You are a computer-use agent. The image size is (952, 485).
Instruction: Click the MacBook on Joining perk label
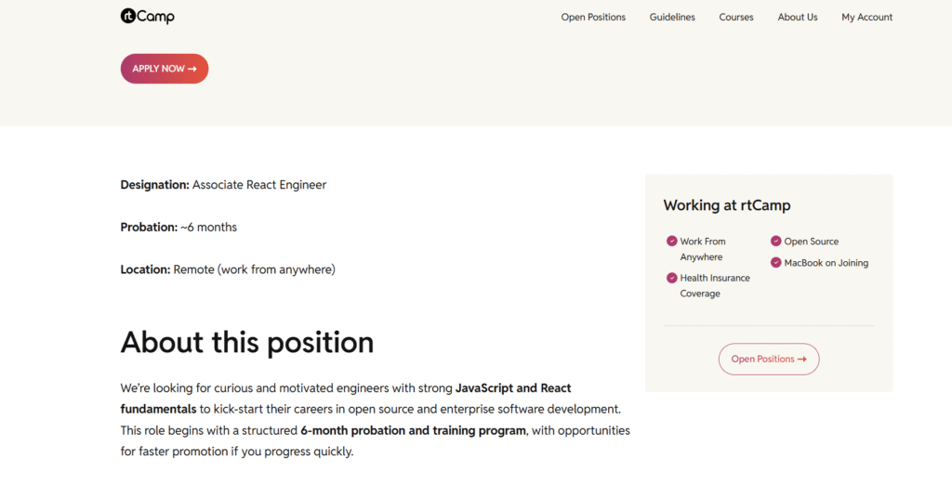(826, 263)
